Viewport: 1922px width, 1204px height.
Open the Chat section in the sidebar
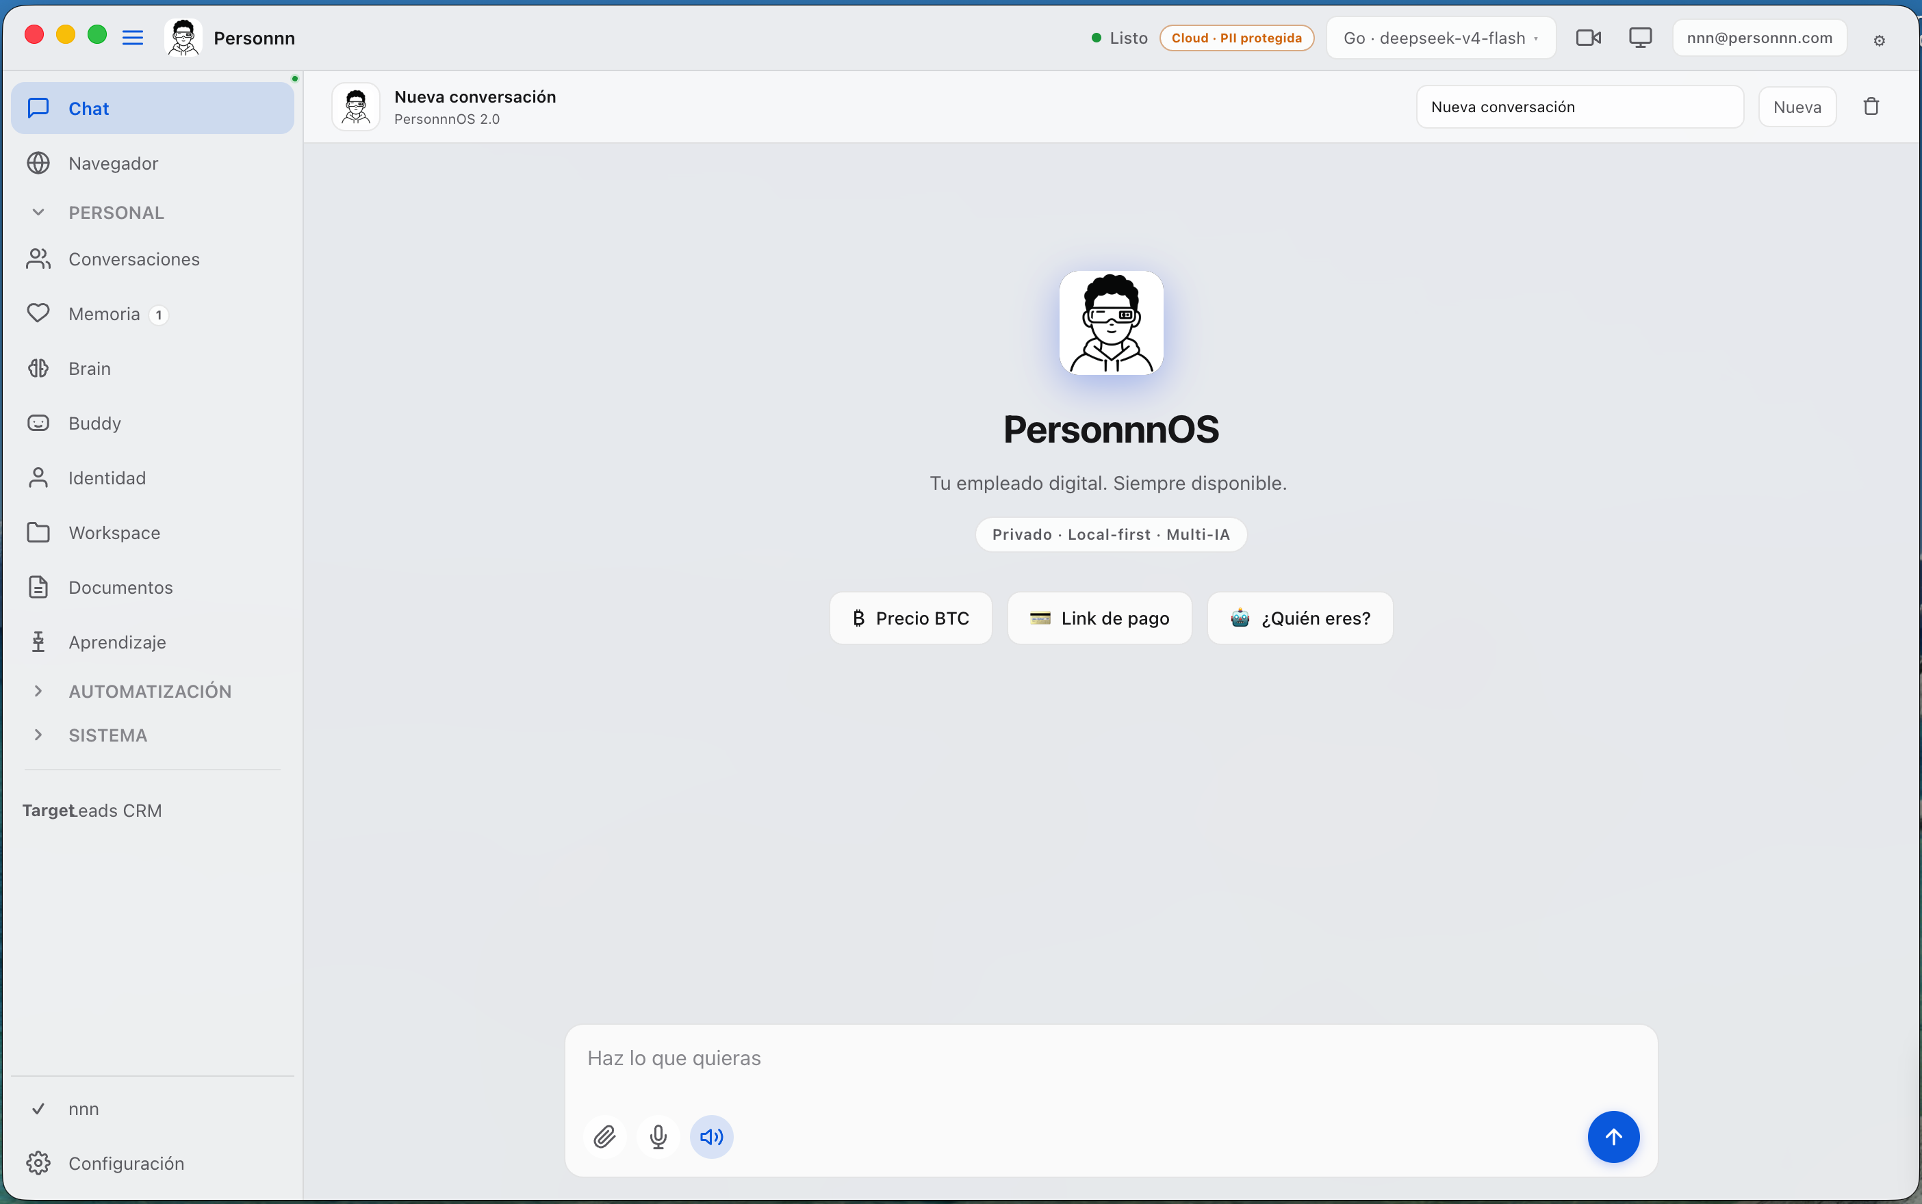[153, 108]
